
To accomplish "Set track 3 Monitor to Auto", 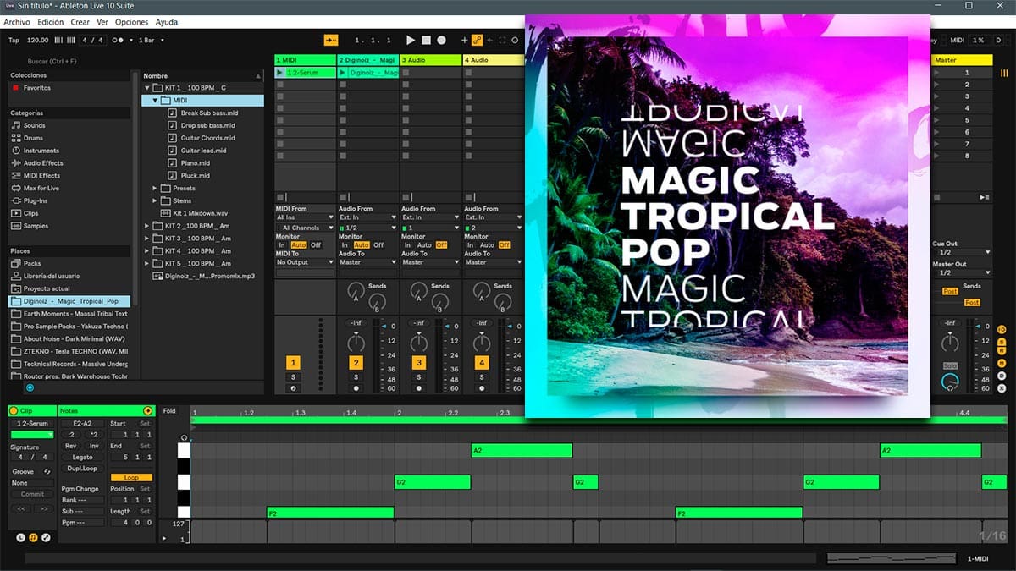I will 423,245.
